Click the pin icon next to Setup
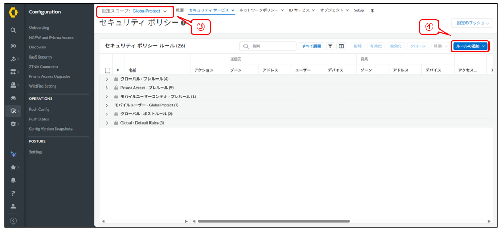503x231 pixels. (x=372, y=11)
